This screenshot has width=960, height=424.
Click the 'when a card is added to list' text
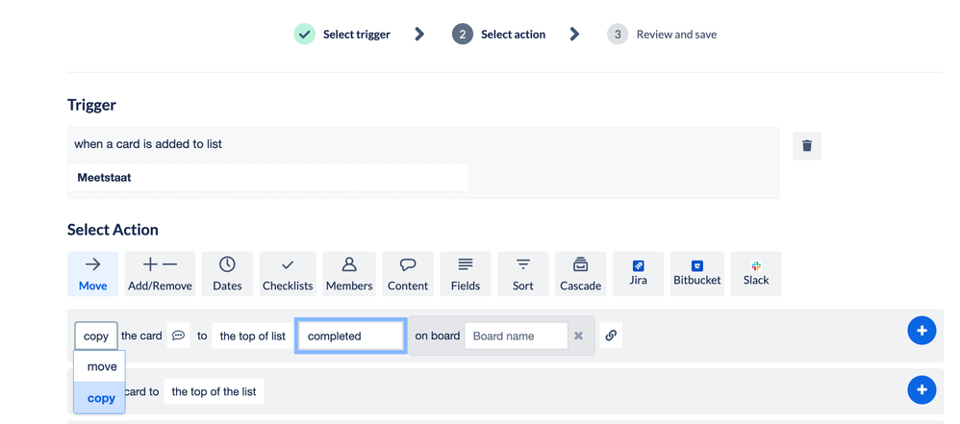click(x=148, y=144)
